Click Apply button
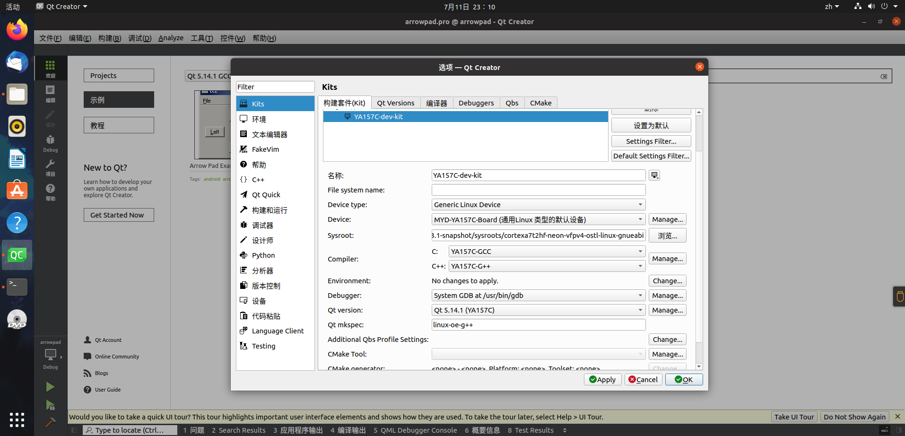Image resolution: width=905 pixels, height=436 pixels. pyautogui.click(x=602, y=380)
